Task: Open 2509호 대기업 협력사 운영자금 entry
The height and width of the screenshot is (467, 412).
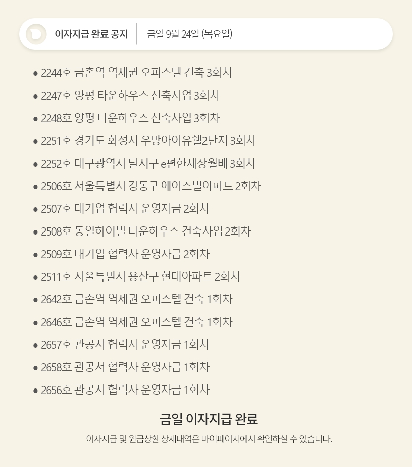Action: click(125, 254)
